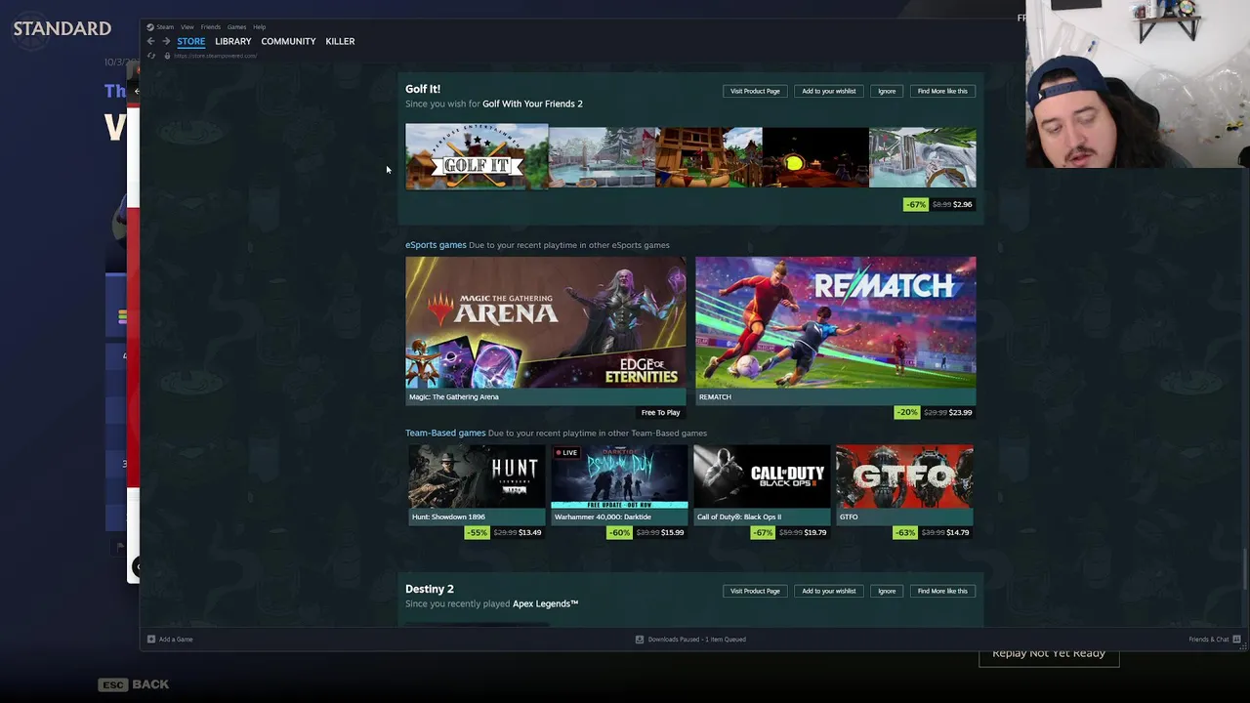Click the Golf It! logo capsule image
This screenshot has height=703, width=1250.
(x=477, y=157)
